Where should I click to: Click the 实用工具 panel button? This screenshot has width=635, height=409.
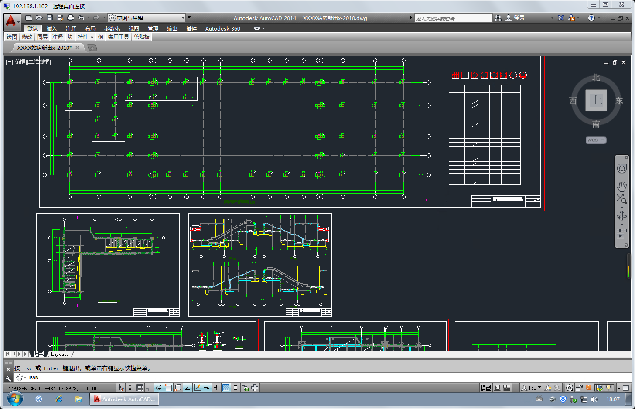coord(119,37)
